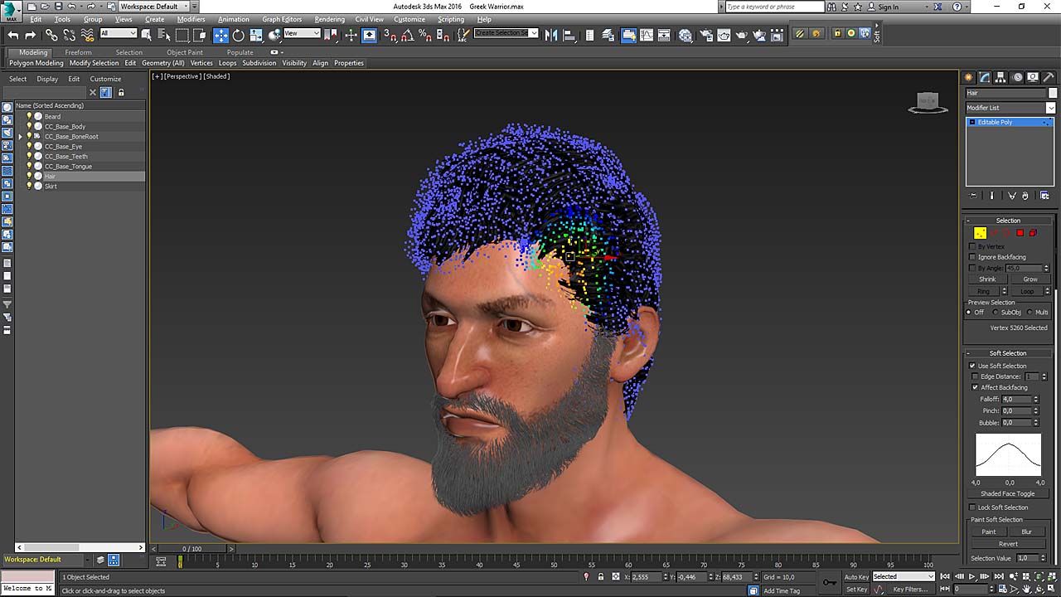Click Play Animation button

coord(971,576)
